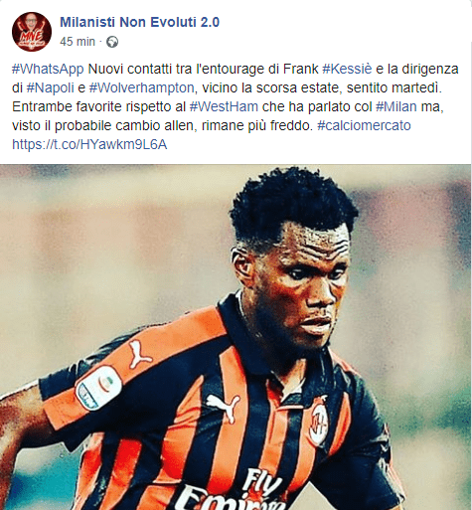Viewport: 472px width, 510px height.
Task: Click the AC Milan crest on jersey
Action: pos(319,422)
